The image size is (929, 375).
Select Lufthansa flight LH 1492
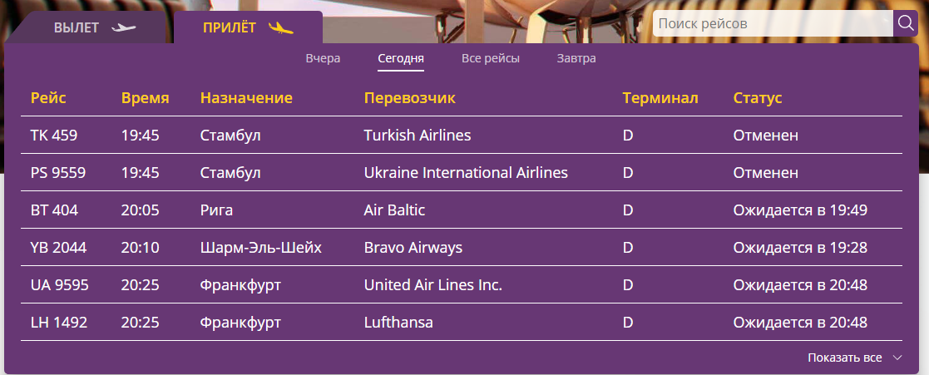point(58,323)
